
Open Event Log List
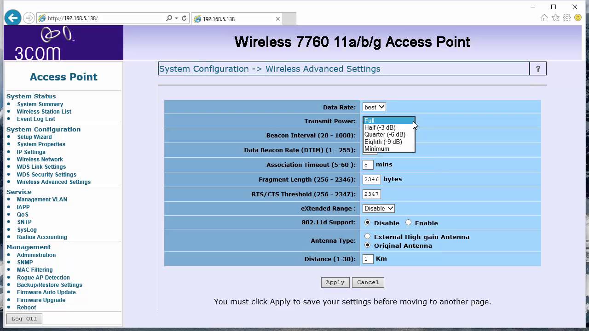coord(36,119)
